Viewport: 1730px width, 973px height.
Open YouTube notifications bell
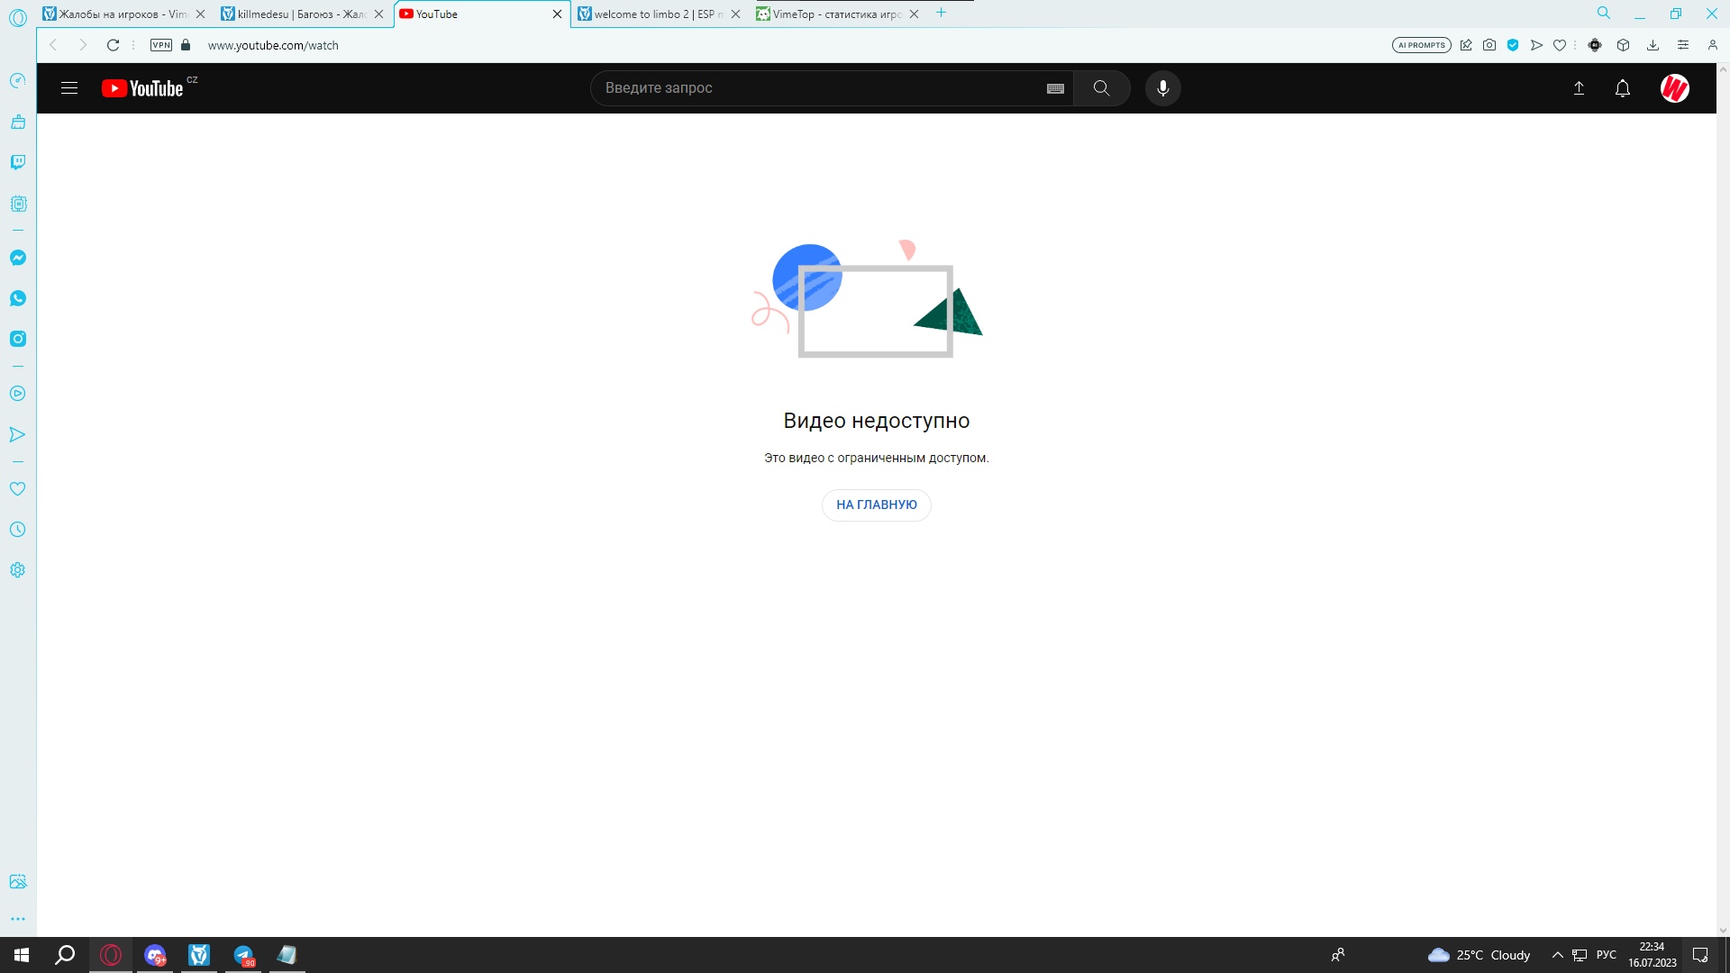(1622, 88)
